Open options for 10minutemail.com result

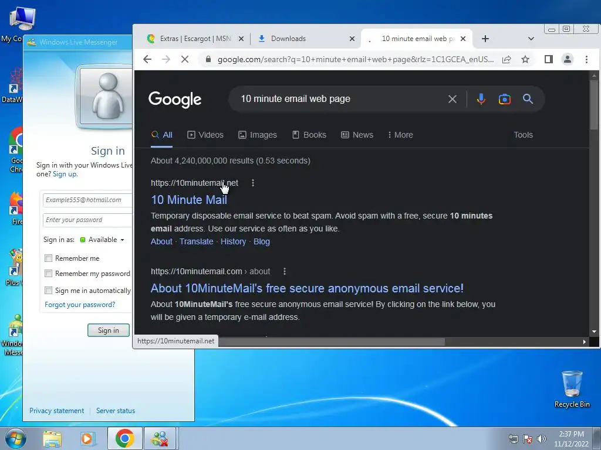point(285,271)
